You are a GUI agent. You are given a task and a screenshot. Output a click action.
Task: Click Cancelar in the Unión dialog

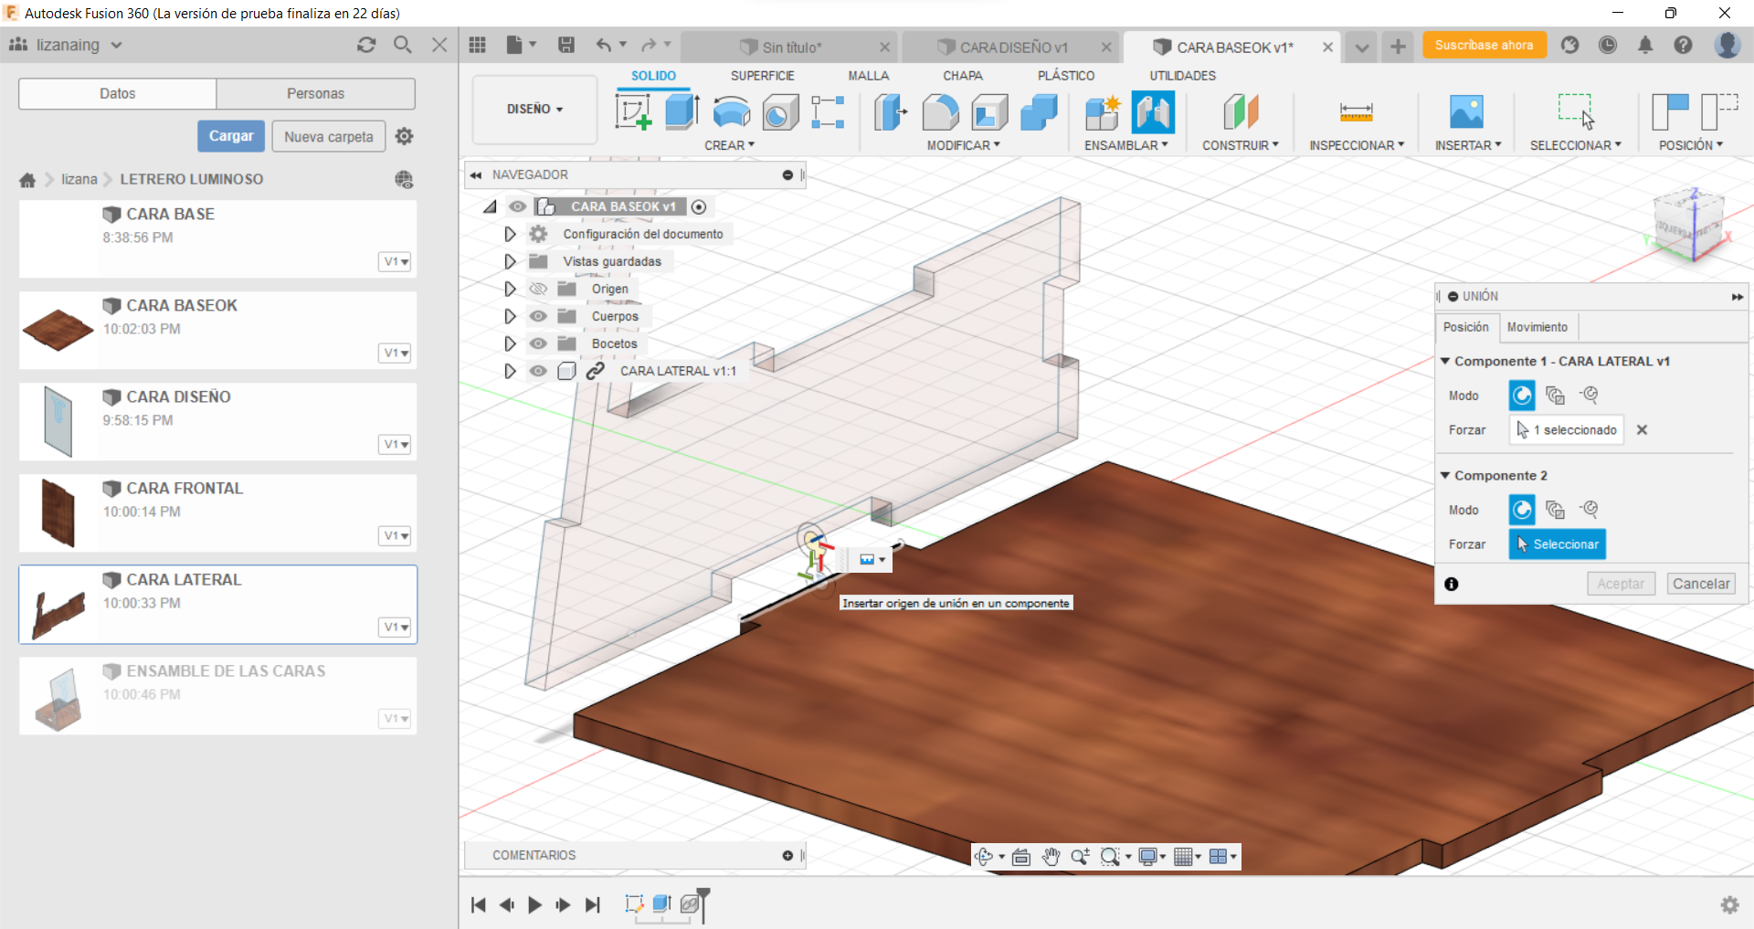(x=1701, y=584)
